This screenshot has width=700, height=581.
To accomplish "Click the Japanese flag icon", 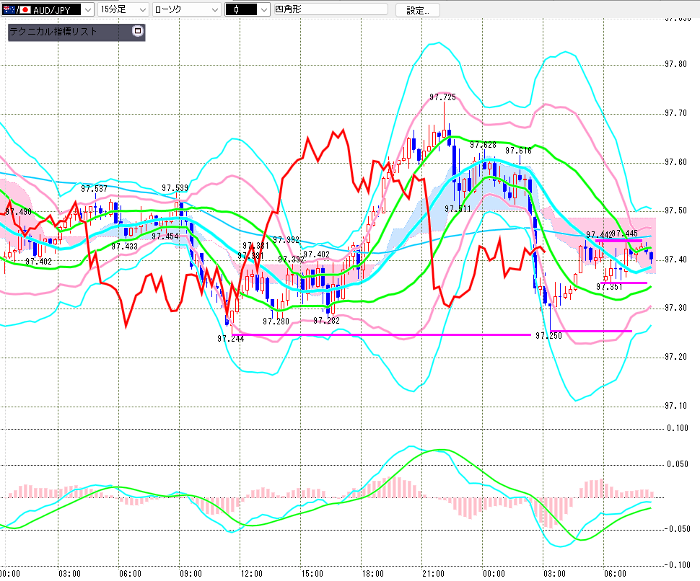I will pos(24,9).
